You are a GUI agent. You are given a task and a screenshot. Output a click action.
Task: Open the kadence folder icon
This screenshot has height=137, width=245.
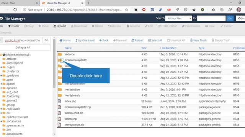(60, 54)
